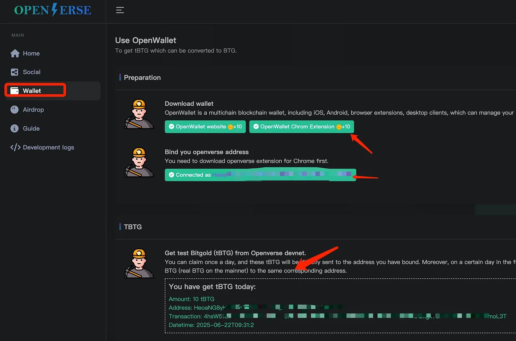Screen dimensions: 516x341
Task: Click the checkmark icon on OpenWallet website
Action: tap(171, 126)
